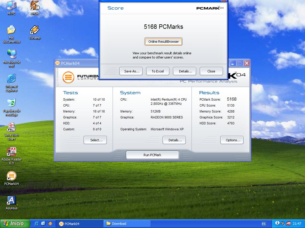Close the Score dialog with Close button
Screen dimensions: 305x228
pyautogui.click(x=211, y=71)
